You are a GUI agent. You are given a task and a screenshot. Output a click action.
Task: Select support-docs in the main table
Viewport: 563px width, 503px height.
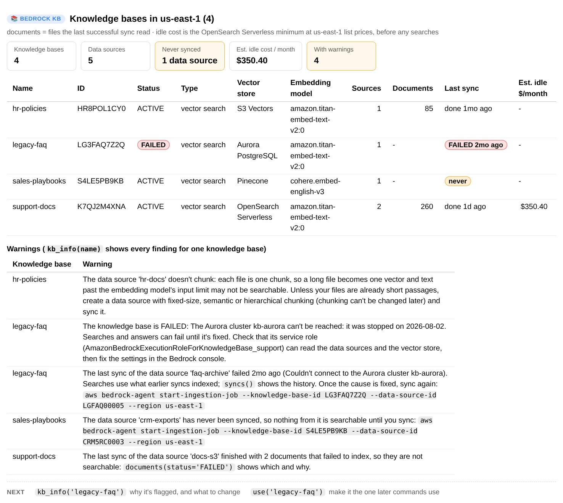(x=34, y=207)
